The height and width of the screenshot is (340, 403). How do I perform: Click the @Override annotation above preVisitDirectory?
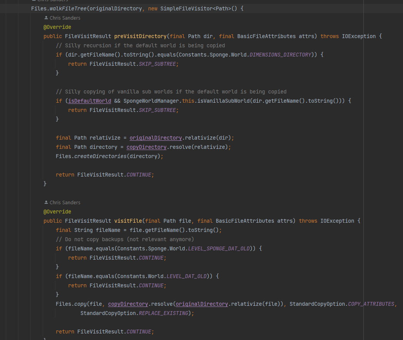(57, 27)
